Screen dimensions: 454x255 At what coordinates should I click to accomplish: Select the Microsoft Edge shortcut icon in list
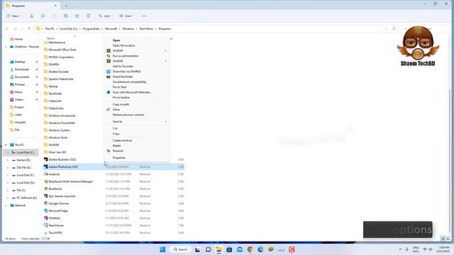pos(45,211)
